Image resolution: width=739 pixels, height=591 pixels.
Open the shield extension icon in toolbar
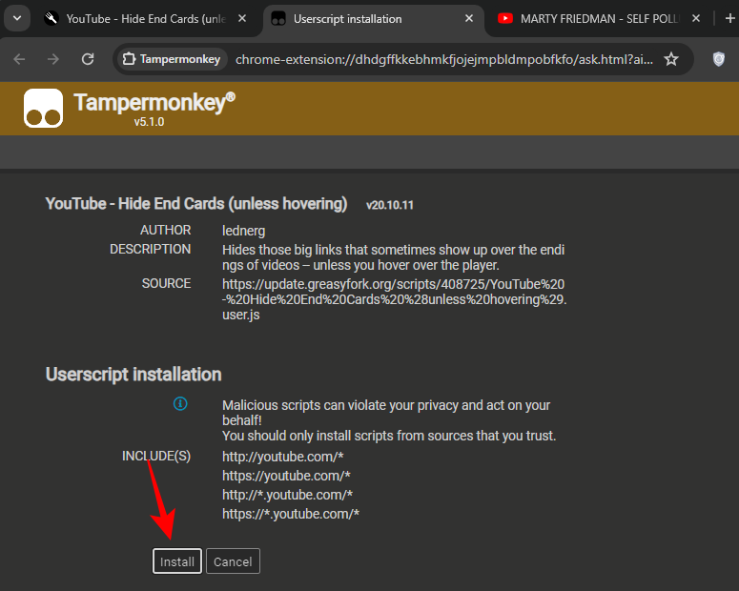pos(718,59)
